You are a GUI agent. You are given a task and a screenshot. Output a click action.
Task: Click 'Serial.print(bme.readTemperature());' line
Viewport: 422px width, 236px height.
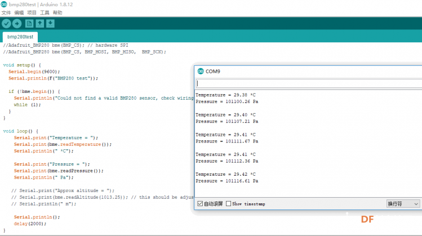coord(63,145)
